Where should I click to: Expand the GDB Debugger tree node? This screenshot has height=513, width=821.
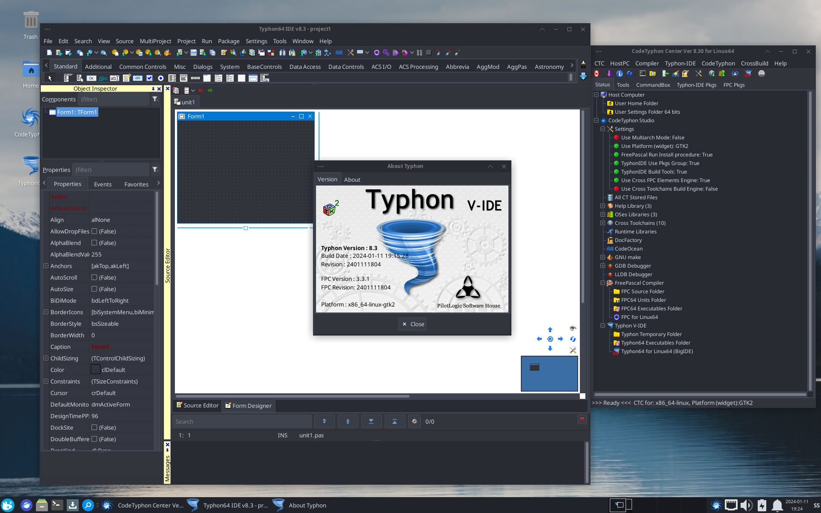point(602,266)
